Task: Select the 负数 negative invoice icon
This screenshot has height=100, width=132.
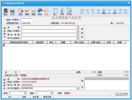Action: [x=20, y=12]
